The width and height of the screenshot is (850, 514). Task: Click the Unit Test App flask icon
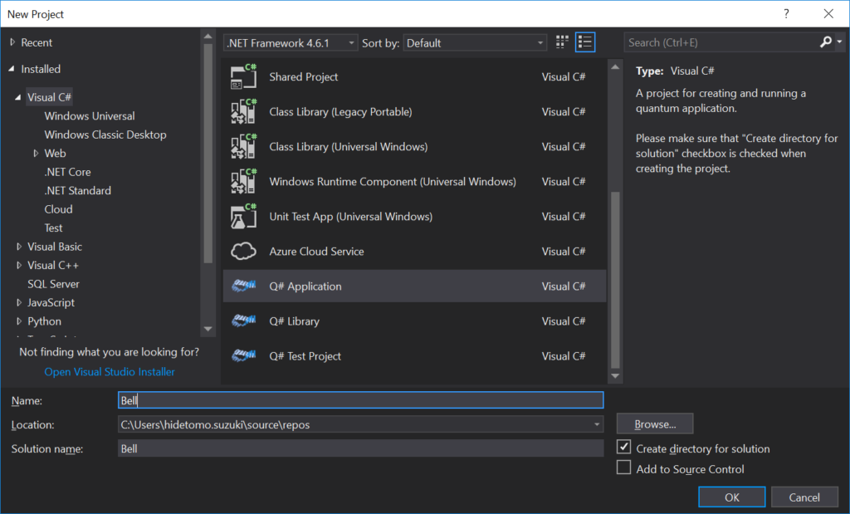[243, 217]
